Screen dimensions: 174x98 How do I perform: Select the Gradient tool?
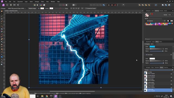2,32
